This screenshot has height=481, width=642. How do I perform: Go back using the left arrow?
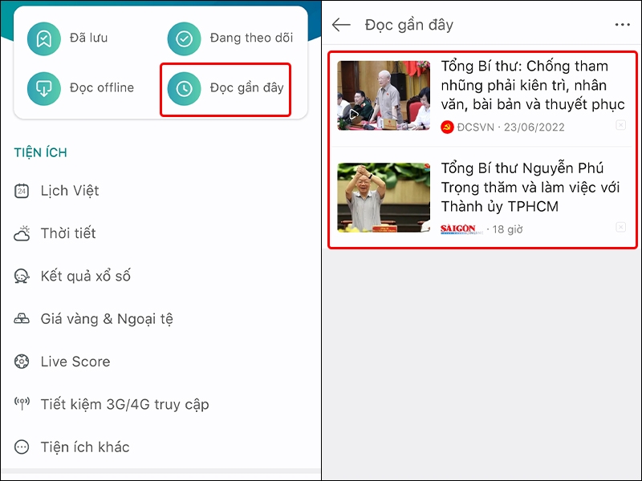click(341, 25)
